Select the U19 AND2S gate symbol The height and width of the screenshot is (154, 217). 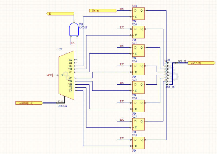(x=74, y=28)
